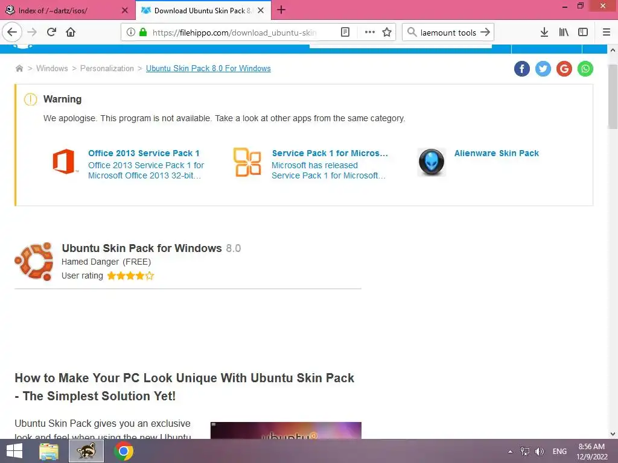618x463 pixels.
Task: Share page on Google Plus
Action: (564, 69)
